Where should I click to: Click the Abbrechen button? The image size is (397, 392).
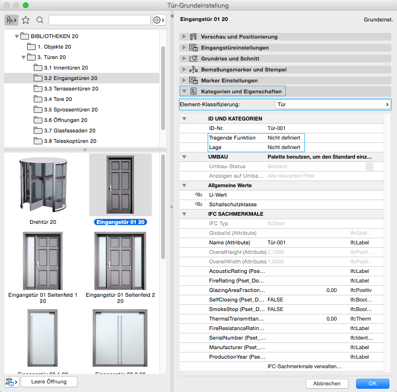327,383
